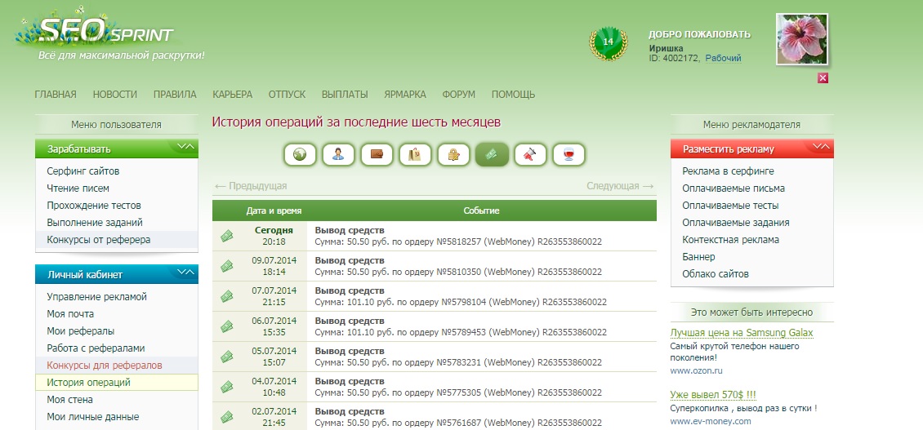Open ЯРМАРКА in the top navigation
Image resolution: width=923 pixels, height=430 pixels.
pos(405,94)
